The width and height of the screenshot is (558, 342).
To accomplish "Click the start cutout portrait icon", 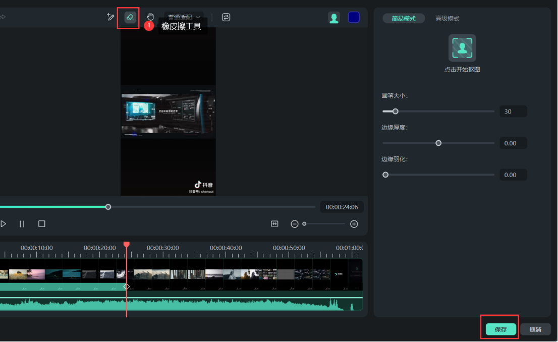I will pyautogui.click(x=462, y=48).
